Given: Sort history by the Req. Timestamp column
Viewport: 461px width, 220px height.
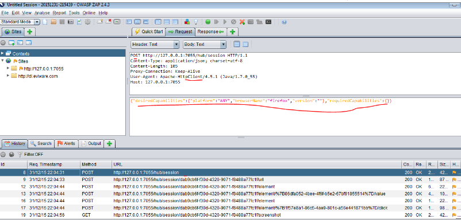Looking at the screenshot, I should pyautogui.click(x=53, y=164).
